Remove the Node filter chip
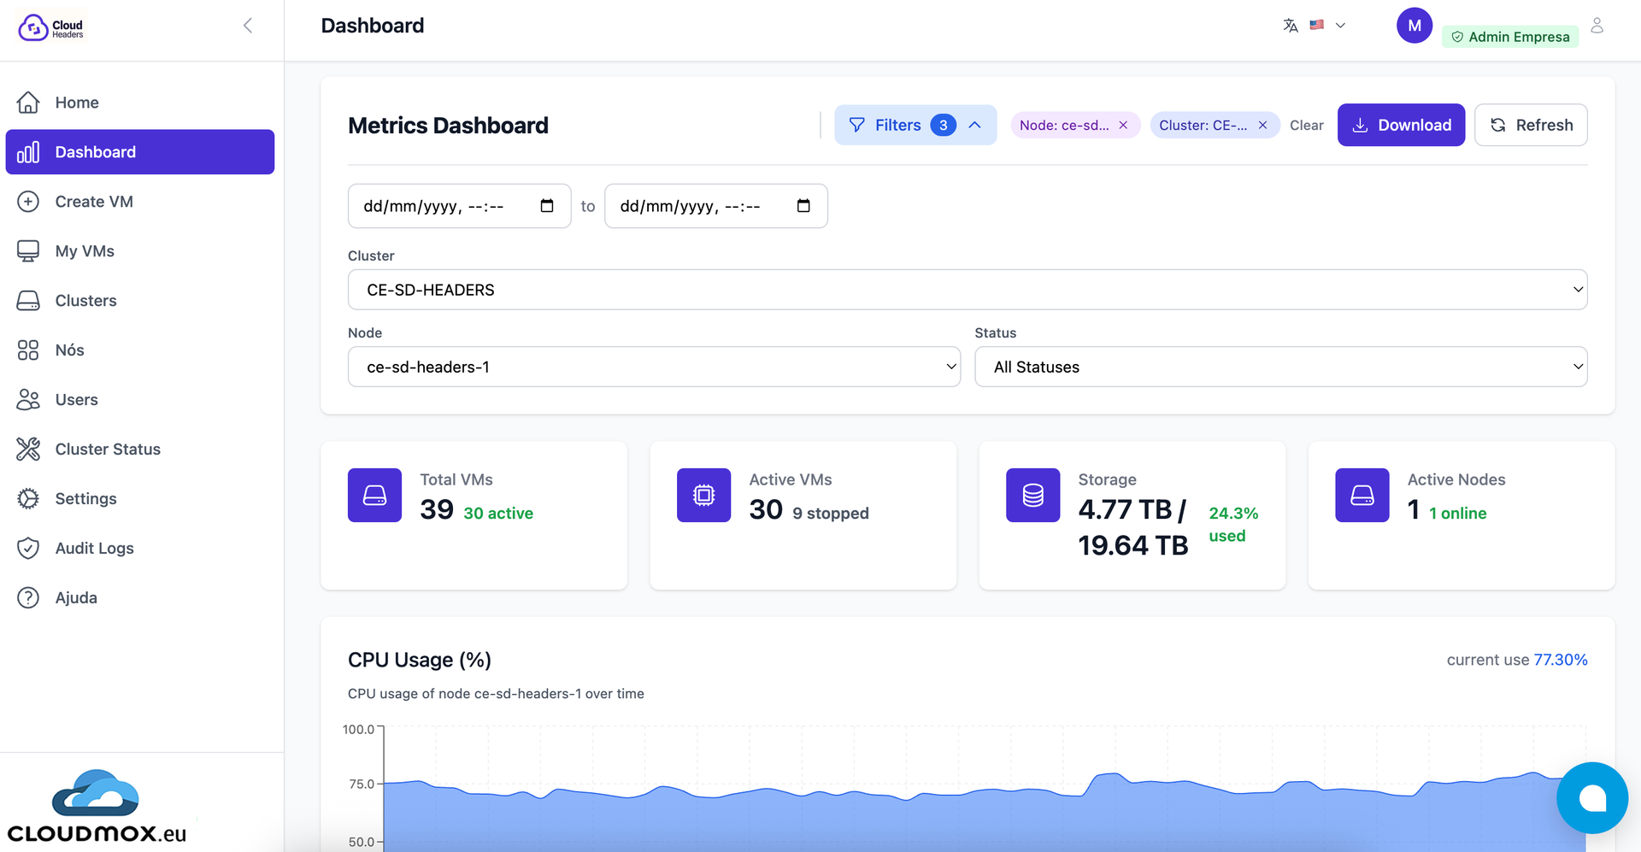Screen dimensions: 1641x852 (1123, 126)
